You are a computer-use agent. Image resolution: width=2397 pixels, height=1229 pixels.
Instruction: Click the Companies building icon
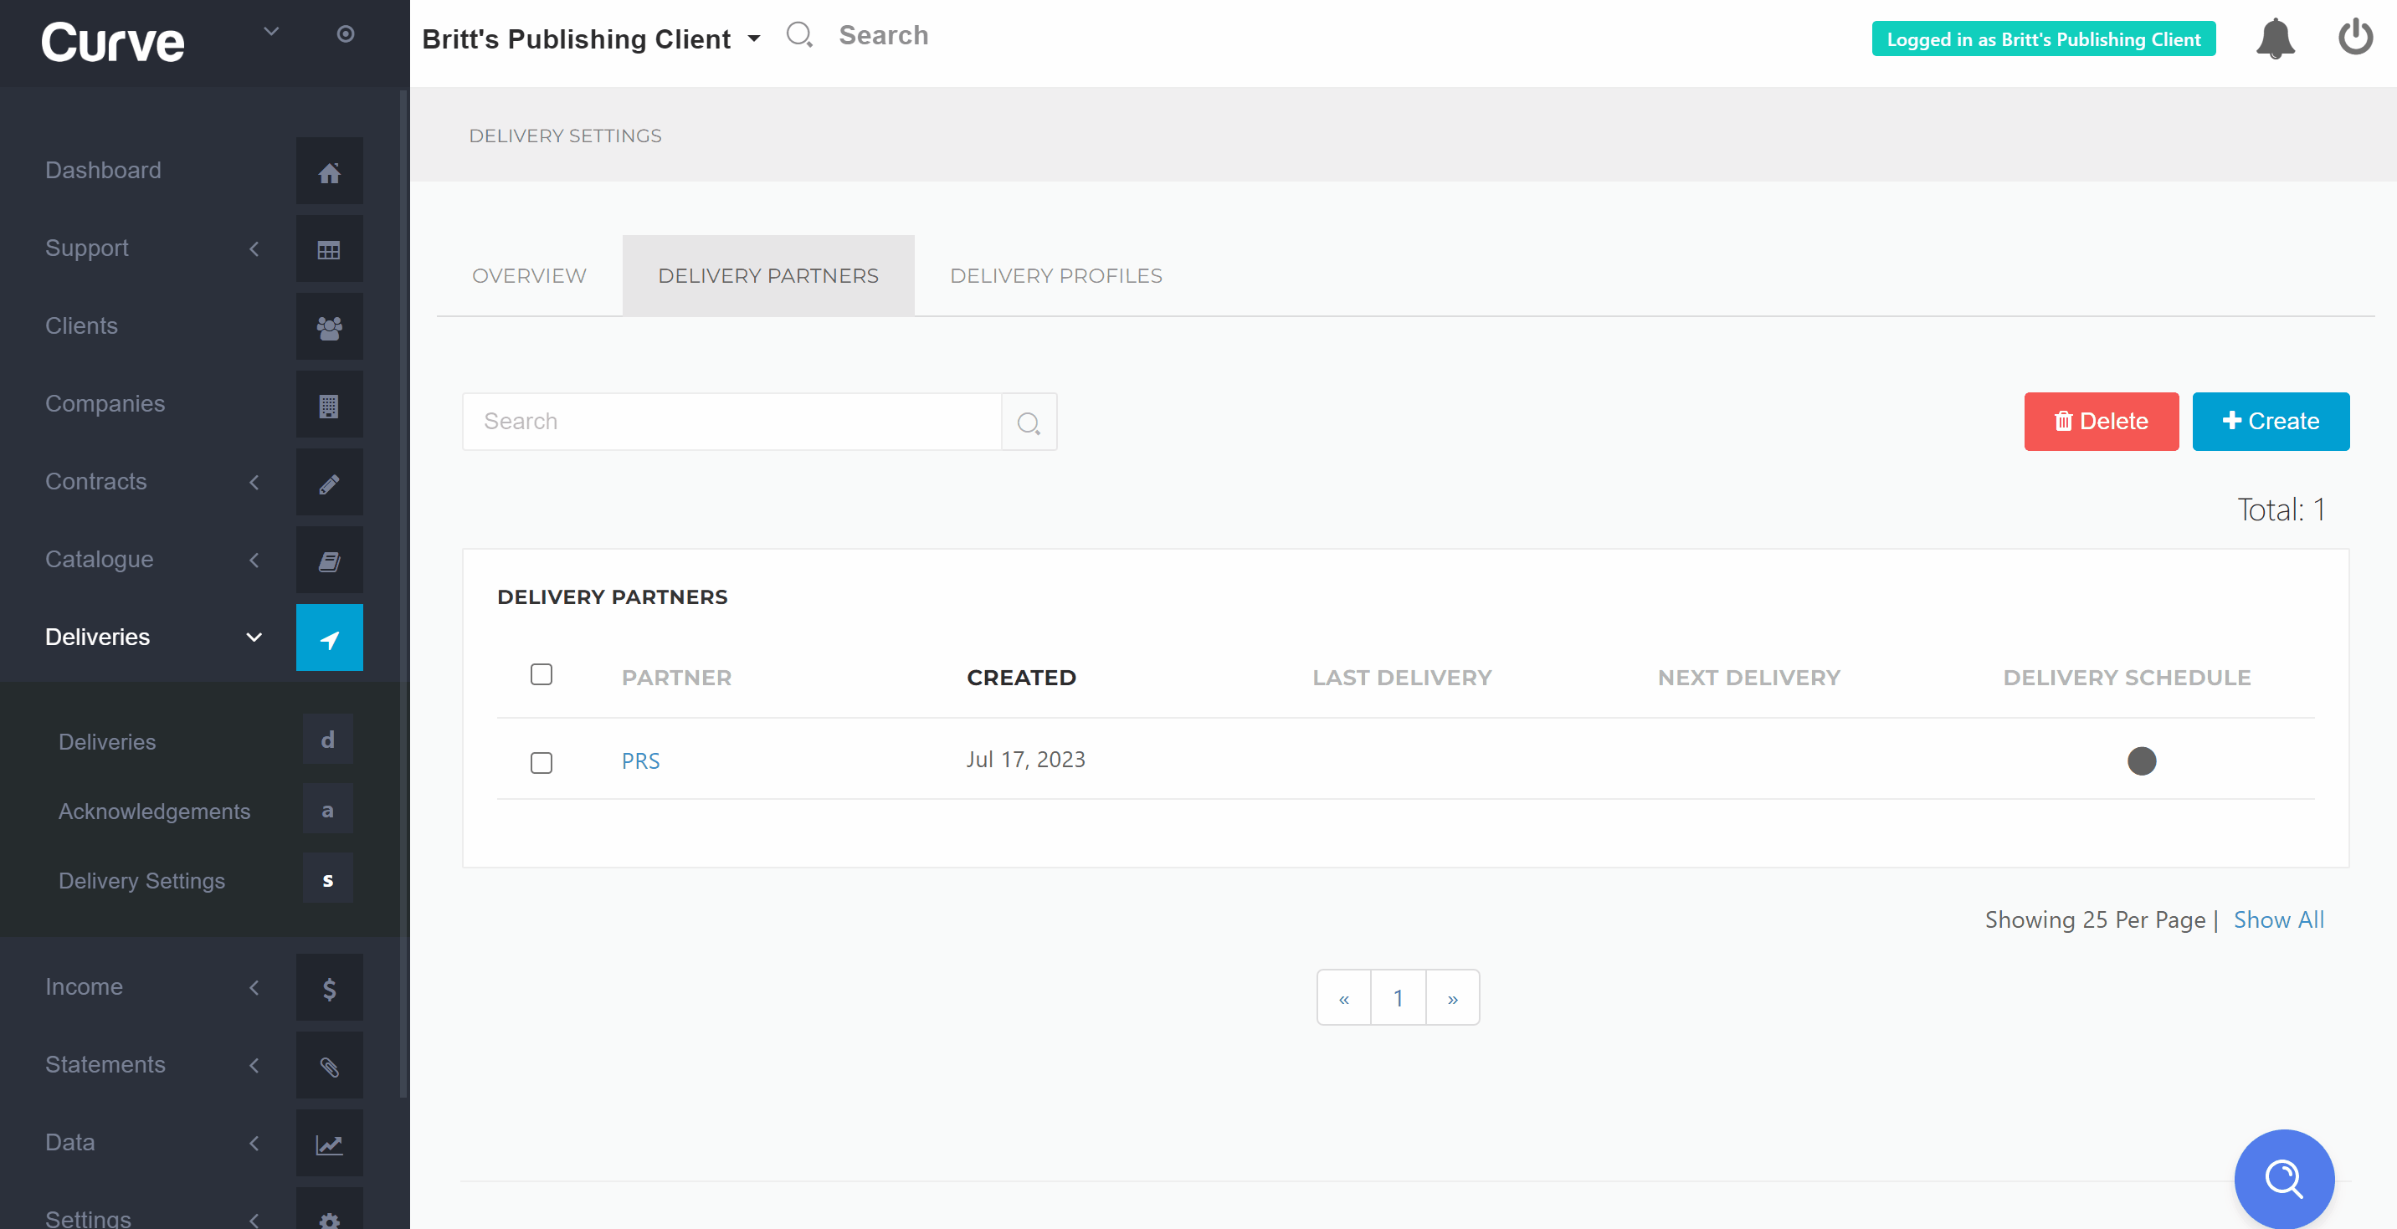(x=330, y=406)
